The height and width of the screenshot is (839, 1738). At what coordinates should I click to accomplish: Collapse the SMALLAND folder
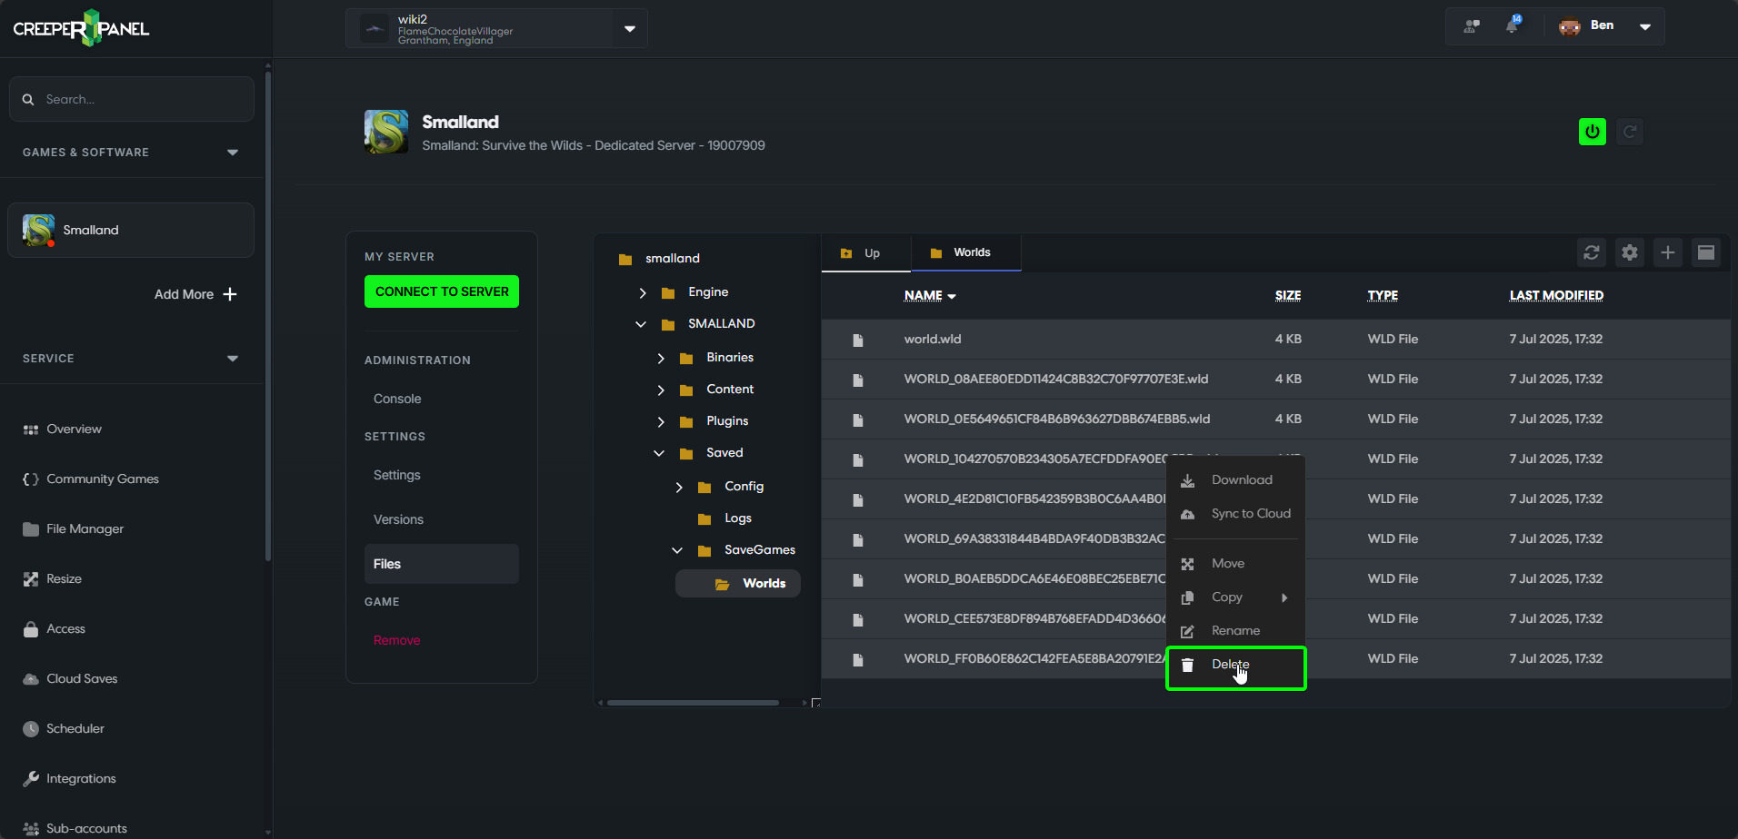tap(641, 324)
